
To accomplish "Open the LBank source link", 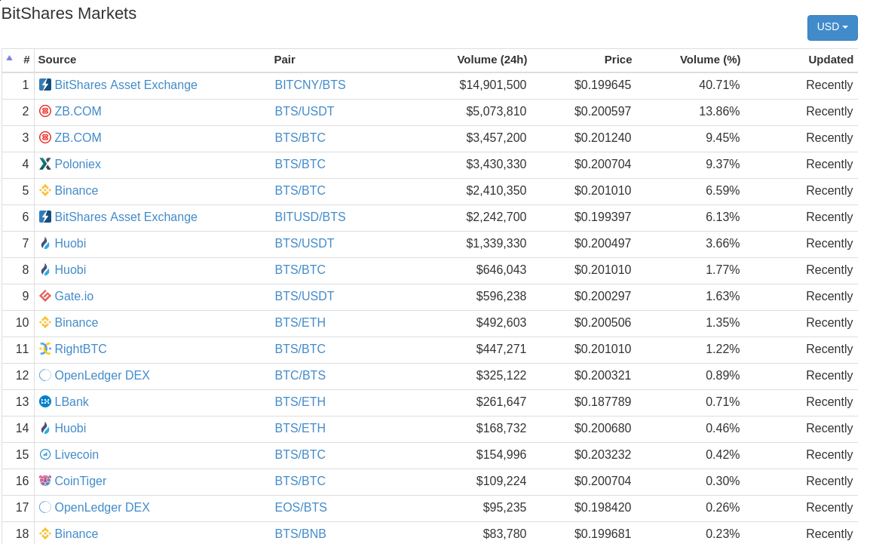I will 72,401.
